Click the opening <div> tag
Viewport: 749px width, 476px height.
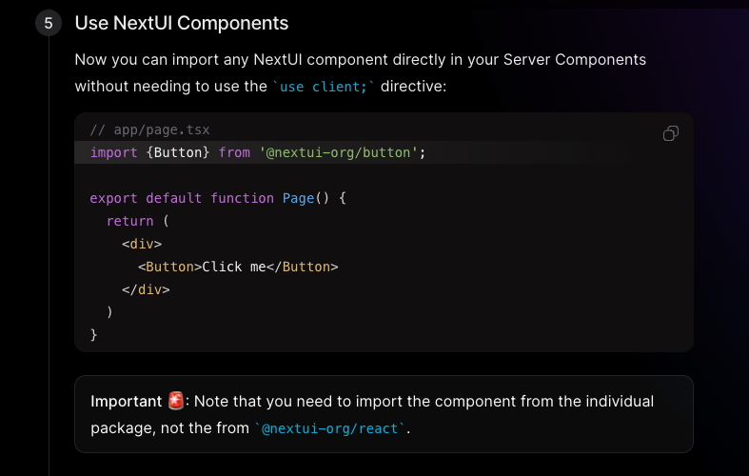(142, 244)
